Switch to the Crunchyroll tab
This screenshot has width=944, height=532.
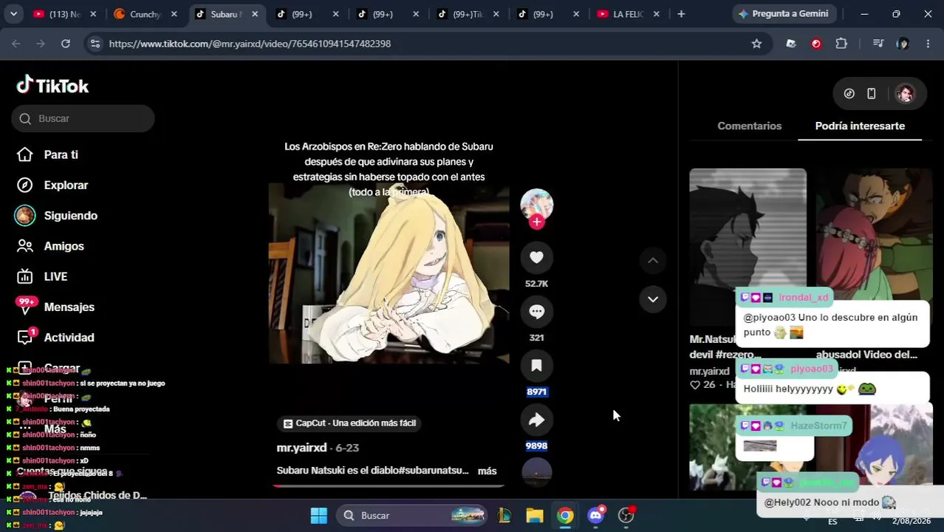pyautogui.click(x=146, y=14)
